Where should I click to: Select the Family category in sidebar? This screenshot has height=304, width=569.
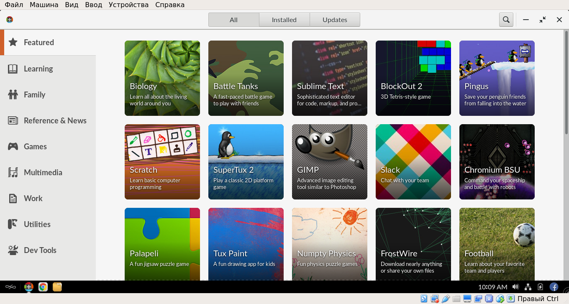coord(48,95)
